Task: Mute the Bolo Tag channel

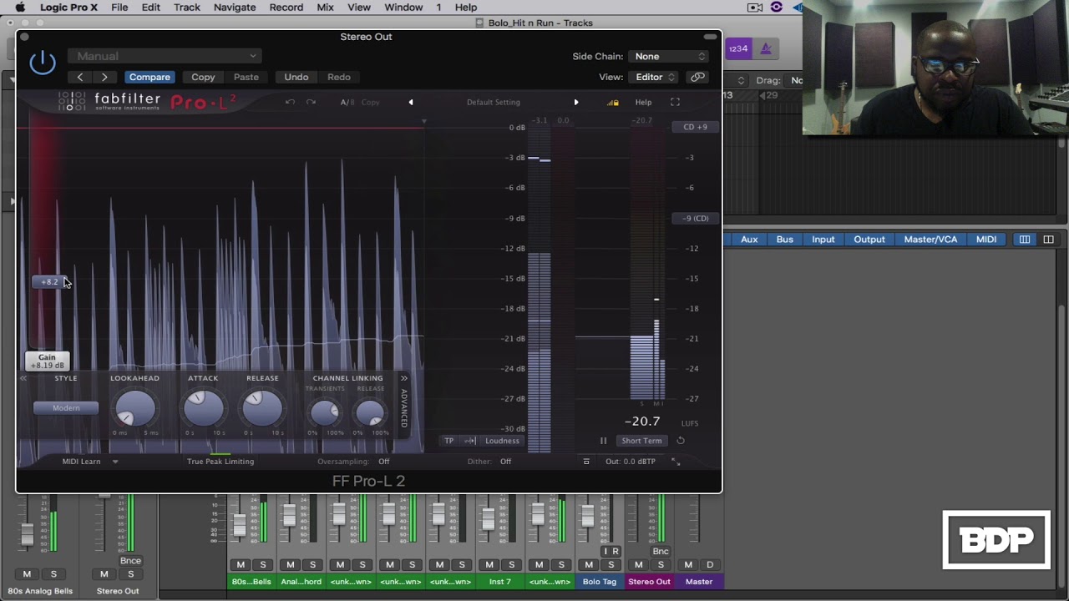Action: pyautogui.click(x=589, y=565)
